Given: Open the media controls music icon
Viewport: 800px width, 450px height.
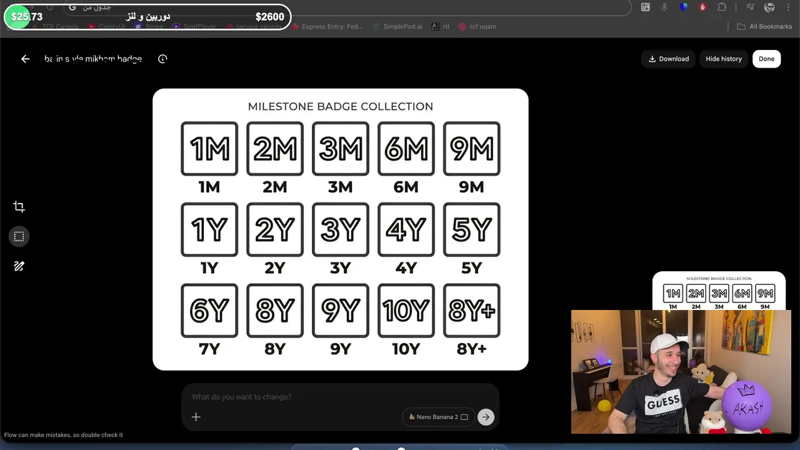Looking at the screenshot, I should click(751, 7).
